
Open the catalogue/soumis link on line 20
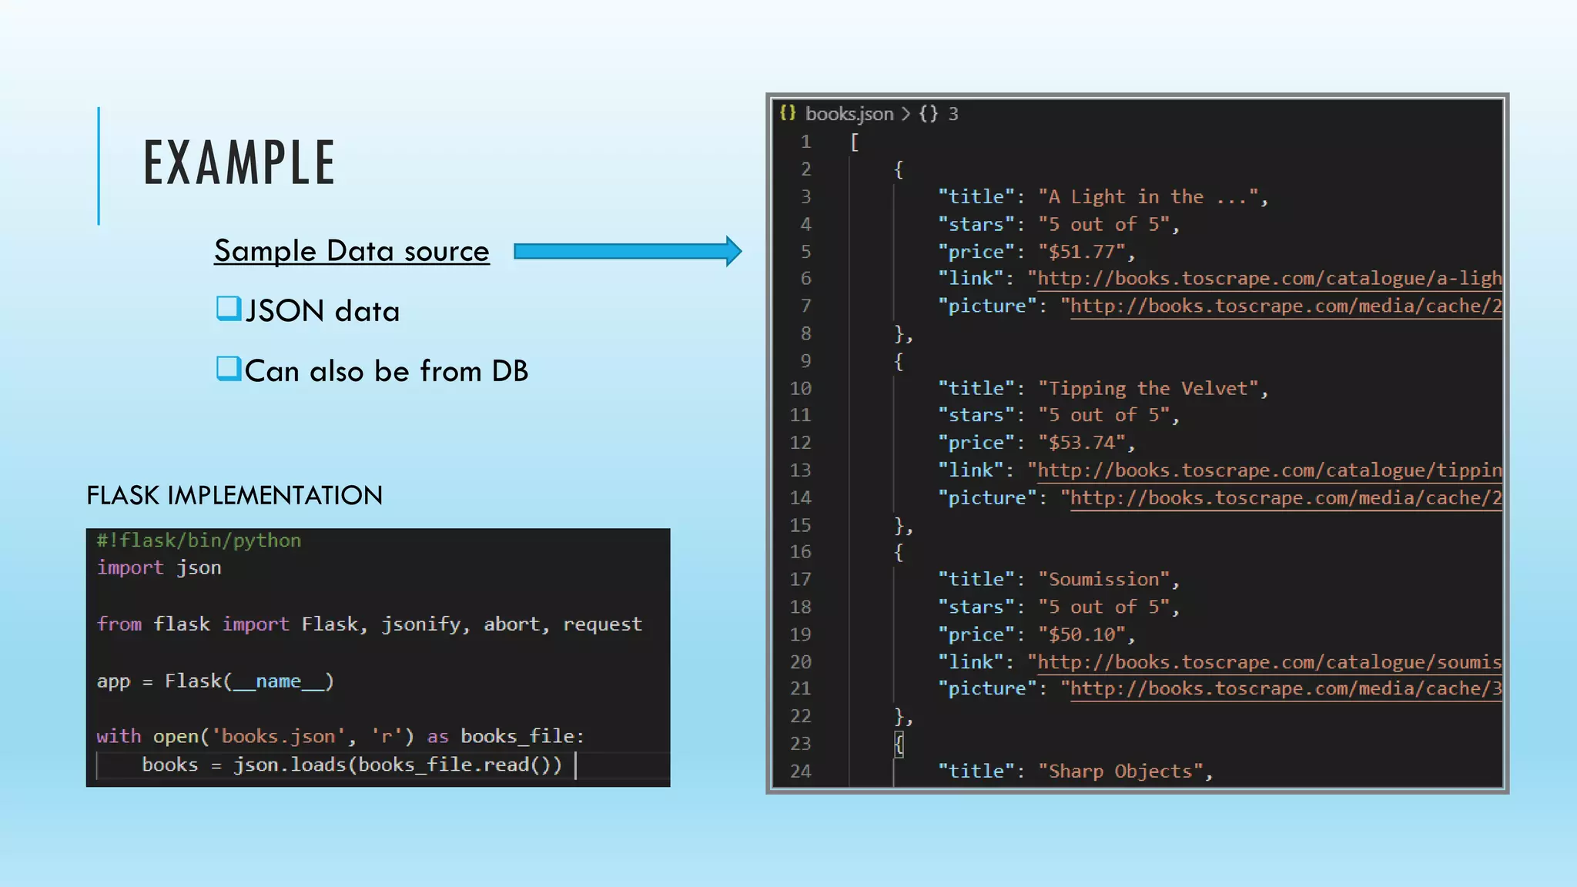point(1269,662)
